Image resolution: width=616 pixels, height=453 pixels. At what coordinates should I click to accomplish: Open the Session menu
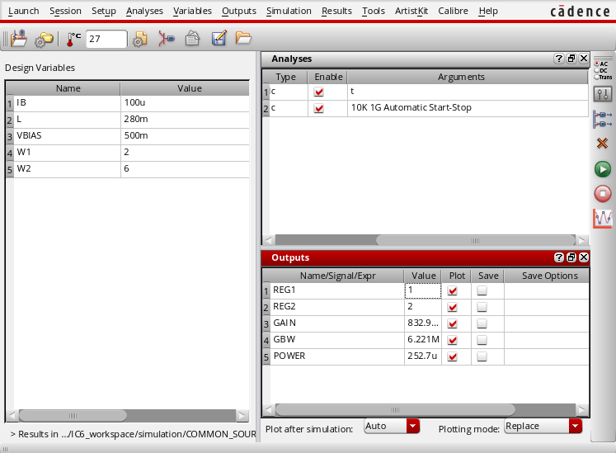click(65, 11)
